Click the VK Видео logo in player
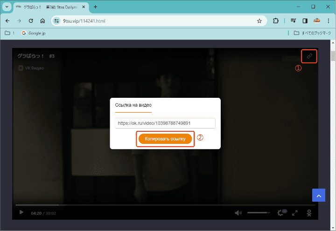The height and width of the screenshot is (231, 336). click(x=31, y=68)
